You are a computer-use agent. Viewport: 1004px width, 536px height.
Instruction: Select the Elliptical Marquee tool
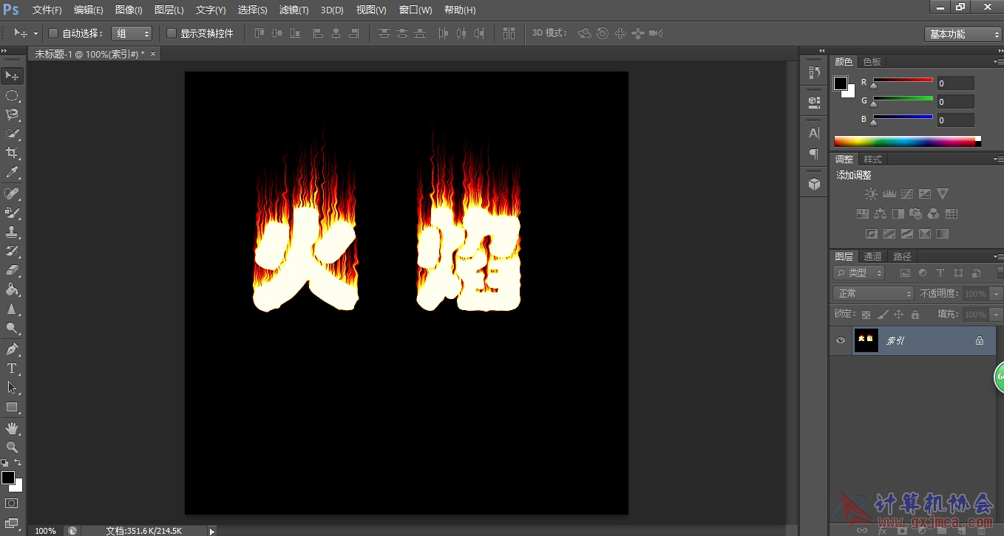point(12,95)
